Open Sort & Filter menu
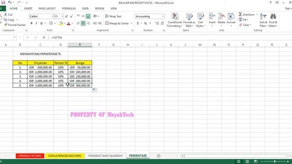The height and width of the screenshot is (164, 292). tap(263, 20)
